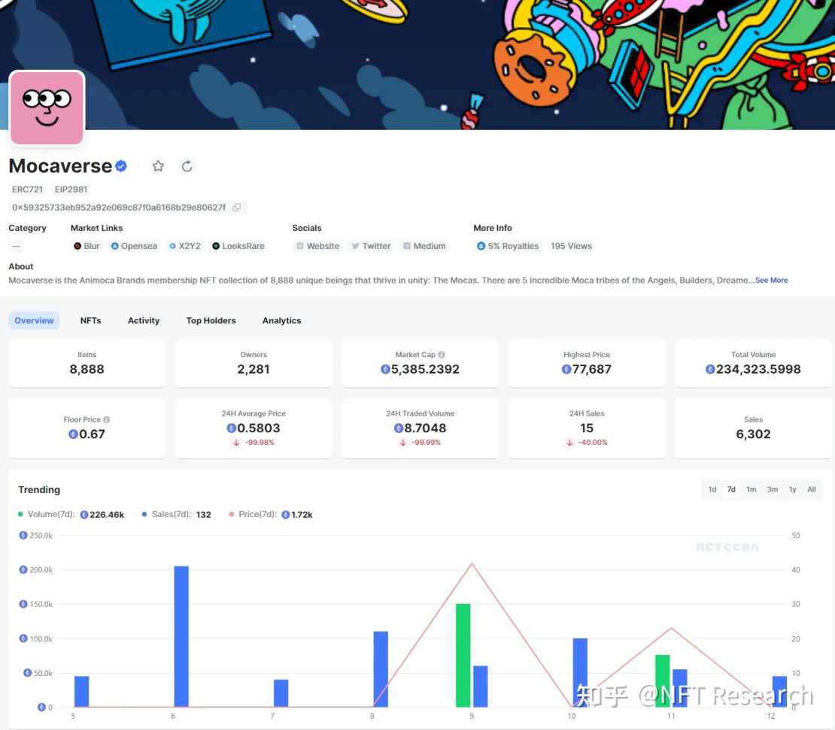The image size is (835, 730).
Task: Open the Analytics tab
Action: click(281, 320)
